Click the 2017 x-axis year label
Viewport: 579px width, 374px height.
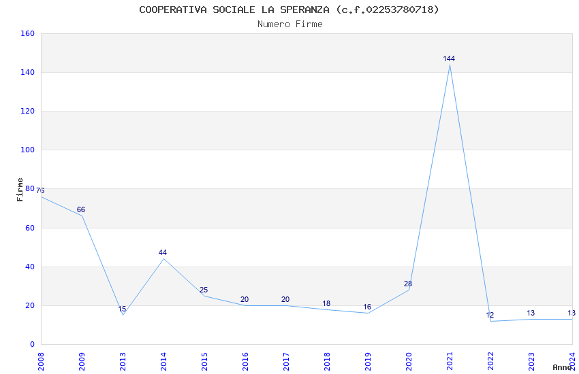(286, 361)
